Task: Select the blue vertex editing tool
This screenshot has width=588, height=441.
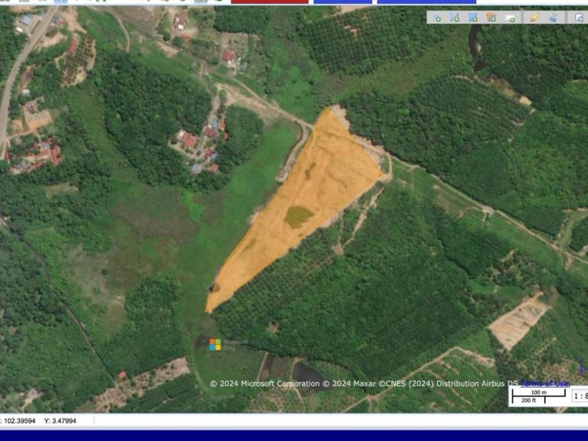Action: [x=553, y=18]
